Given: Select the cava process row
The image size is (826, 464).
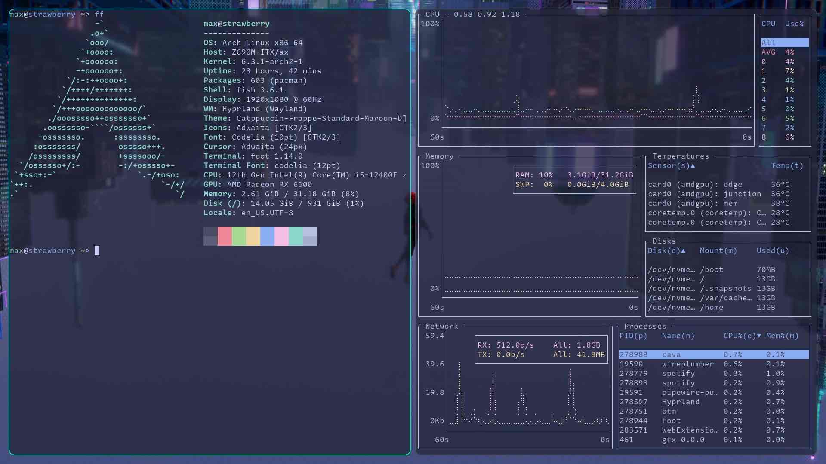Looking at the screenshot, I should pyautogui.click(x=714, y=354).
